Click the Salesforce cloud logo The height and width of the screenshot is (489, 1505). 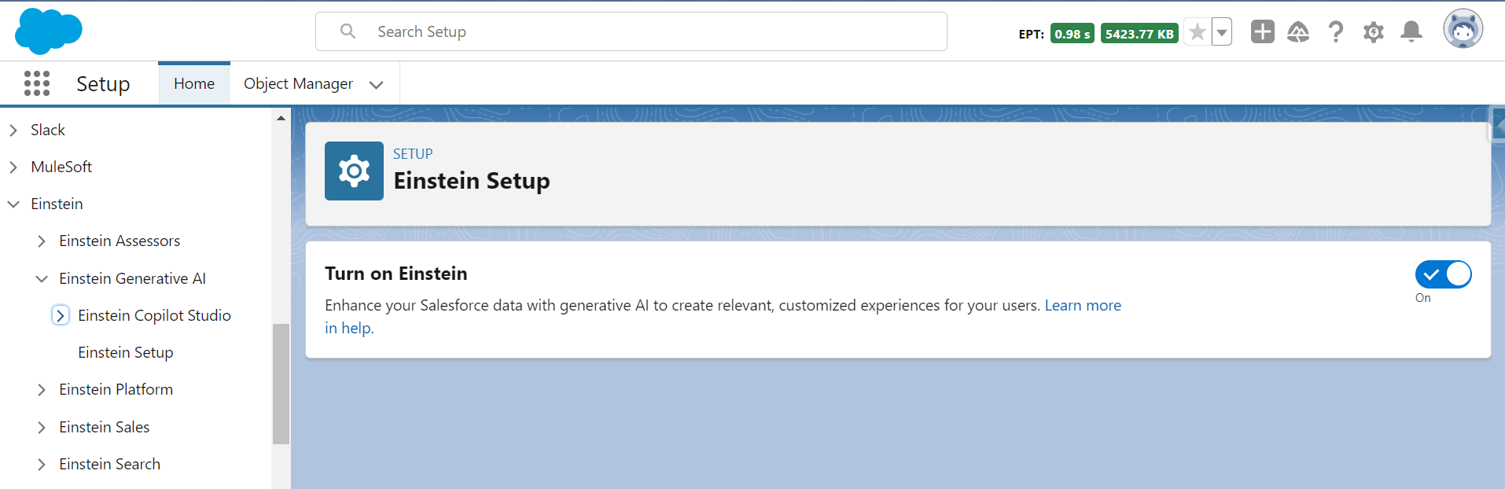coord(49,31)
